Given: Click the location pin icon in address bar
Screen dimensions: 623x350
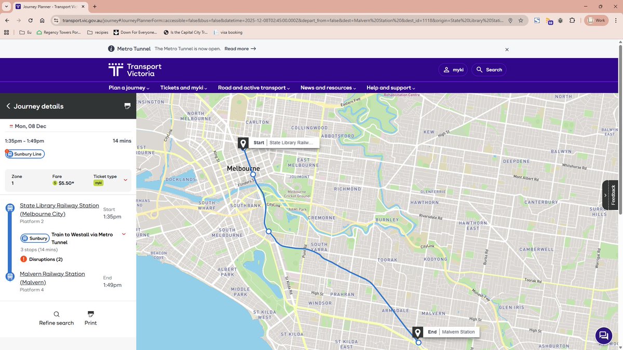Looking at the screenshot, I should click(510, 20).
